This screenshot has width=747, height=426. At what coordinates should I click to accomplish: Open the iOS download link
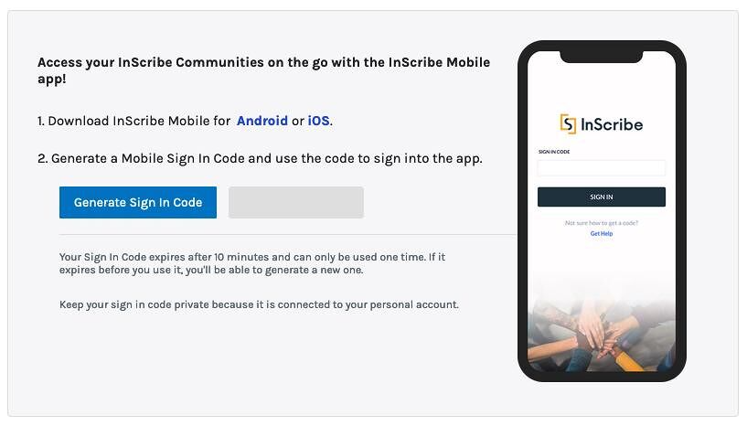[319, 121]
